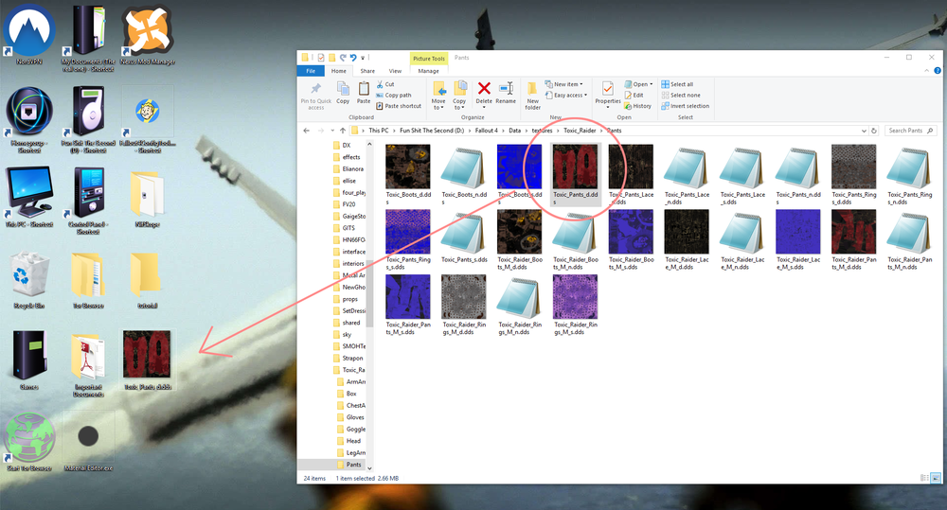The image size is (947, 510).
Task: Select the Toxic_Raider_Rings_M_s.dds thumbnail
Action: [575, 297]
